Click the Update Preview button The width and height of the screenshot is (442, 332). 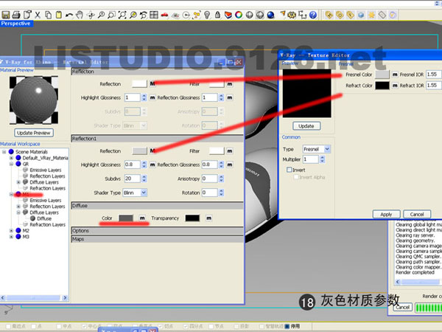(34, 133)
